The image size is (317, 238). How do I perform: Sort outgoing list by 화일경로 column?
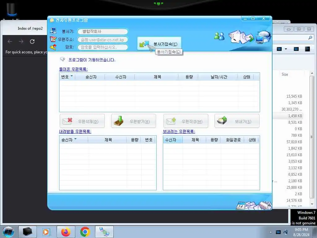[x=232, y=140]
